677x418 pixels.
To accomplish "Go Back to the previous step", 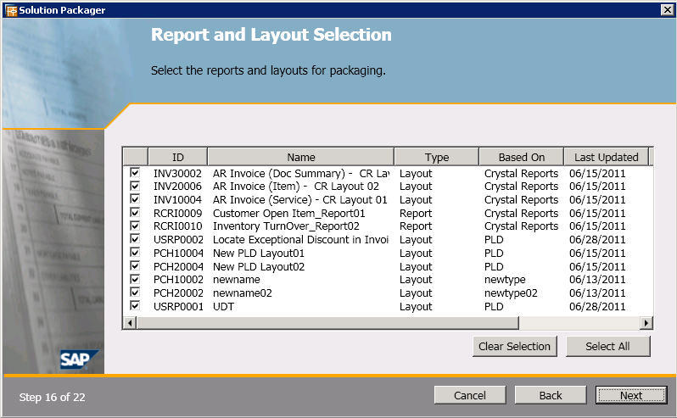I will [x=551, y=395].
